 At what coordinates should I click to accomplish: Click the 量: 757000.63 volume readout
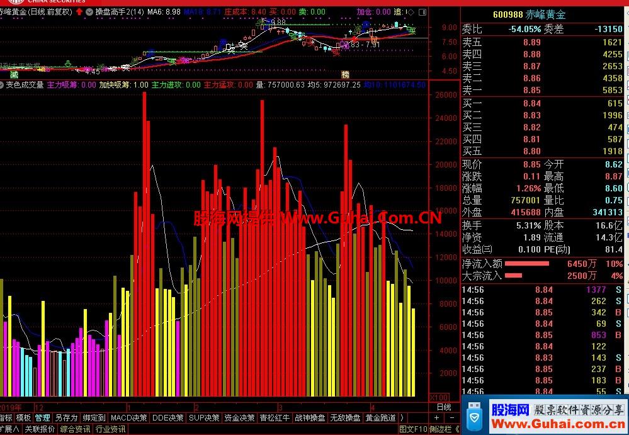point(280,84)
